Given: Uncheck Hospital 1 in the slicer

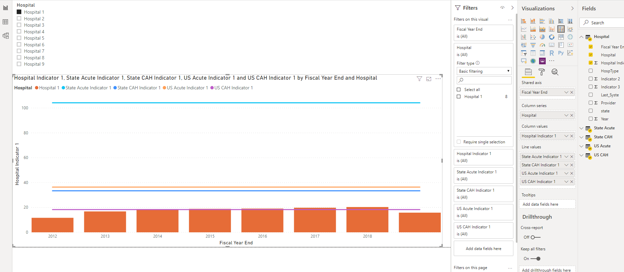Looking at the screenshot, I should [19, 12].
